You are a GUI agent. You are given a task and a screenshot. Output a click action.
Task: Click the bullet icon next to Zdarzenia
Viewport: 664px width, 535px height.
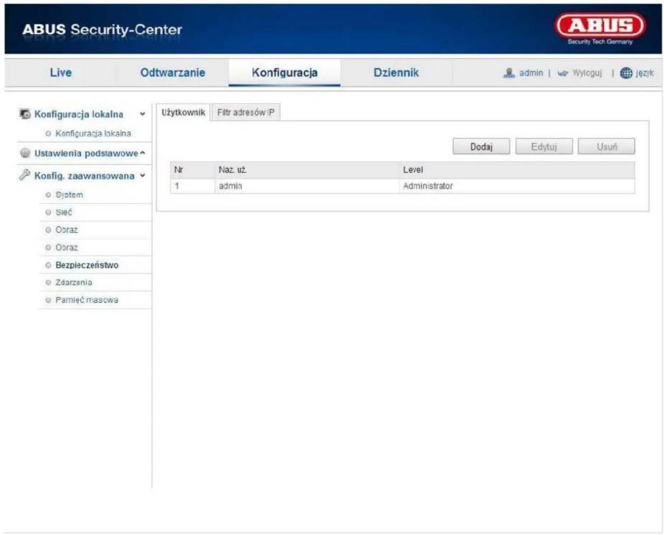coord(49,282)
